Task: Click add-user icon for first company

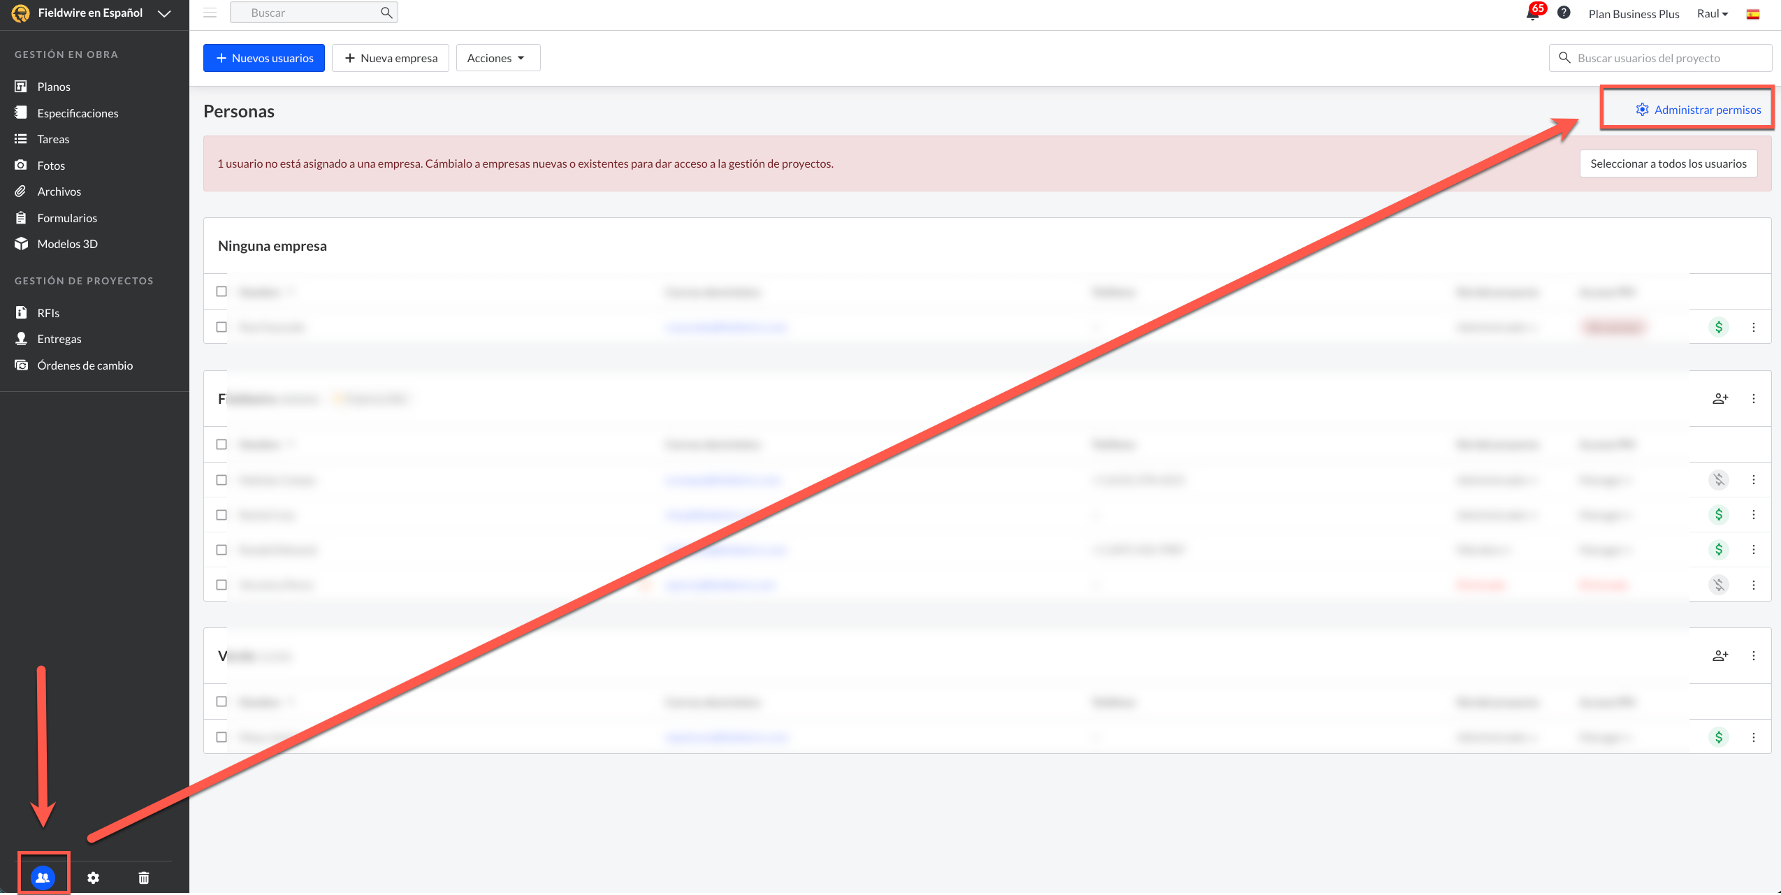Action: pos(1720,399)
